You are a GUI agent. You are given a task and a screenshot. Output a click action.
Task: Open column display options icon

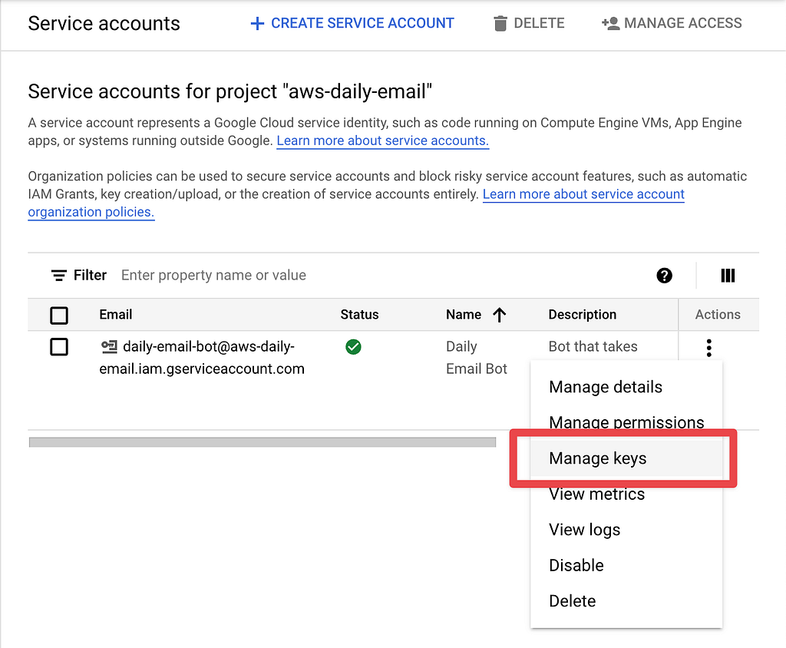[x=728, y=276]
